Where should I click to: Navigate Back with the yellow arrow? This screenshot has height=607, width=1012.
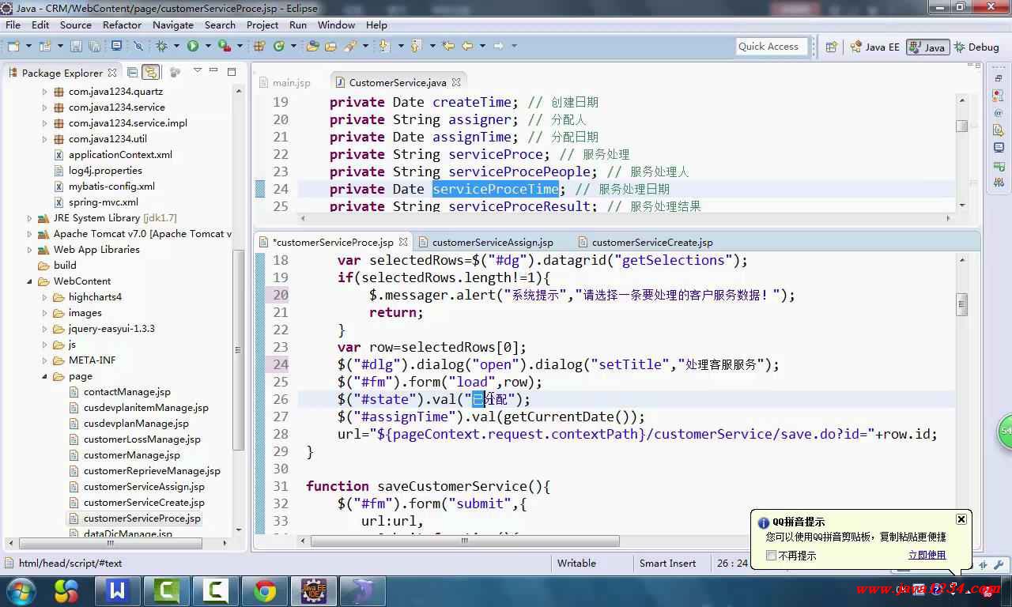pyautogui.click(x=467, y=47)
